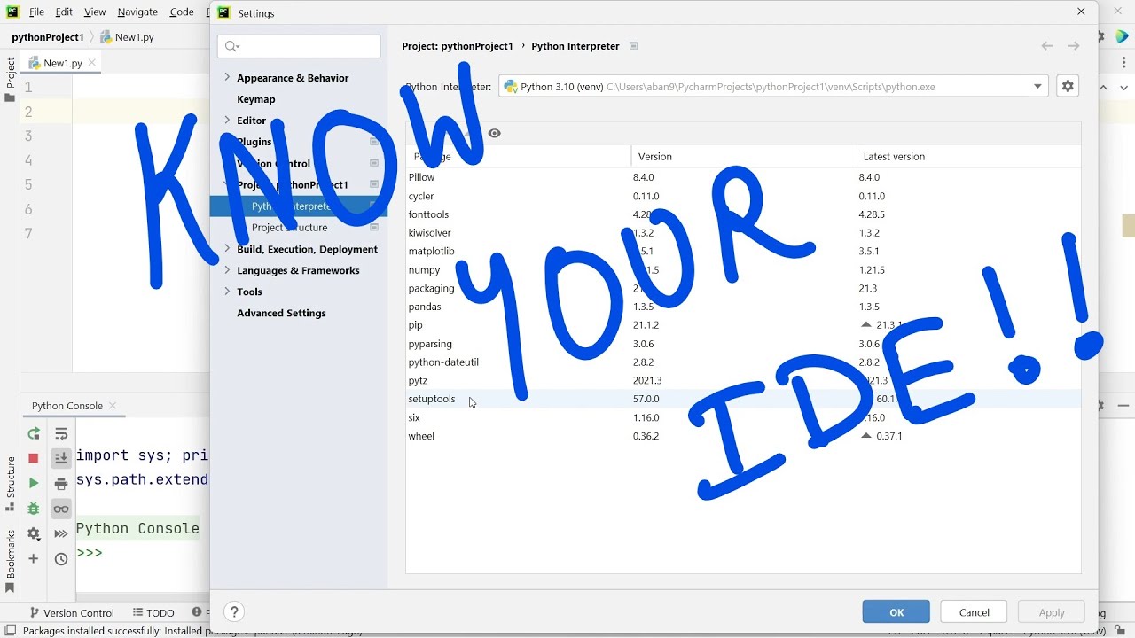Cancel the Settings dialog
The width and height of the screenshot is (1135, 638).
tap(974, 612)
